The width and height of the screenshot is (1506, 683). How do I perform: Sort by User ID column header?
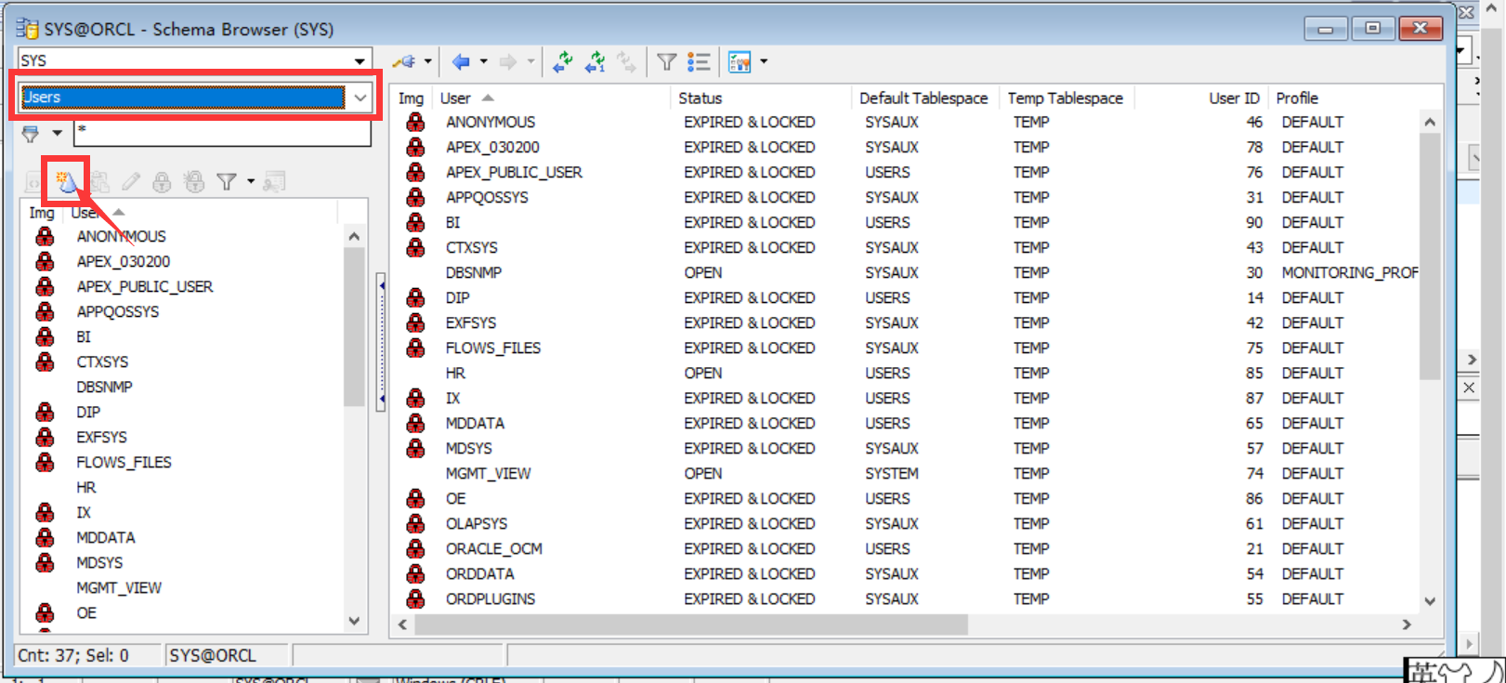coord(1202,99)
